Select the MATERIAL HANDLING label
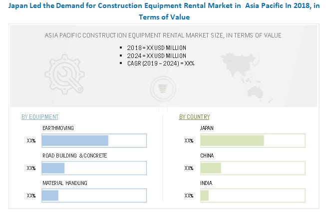 pyautogui.click(x=65, y=183)
